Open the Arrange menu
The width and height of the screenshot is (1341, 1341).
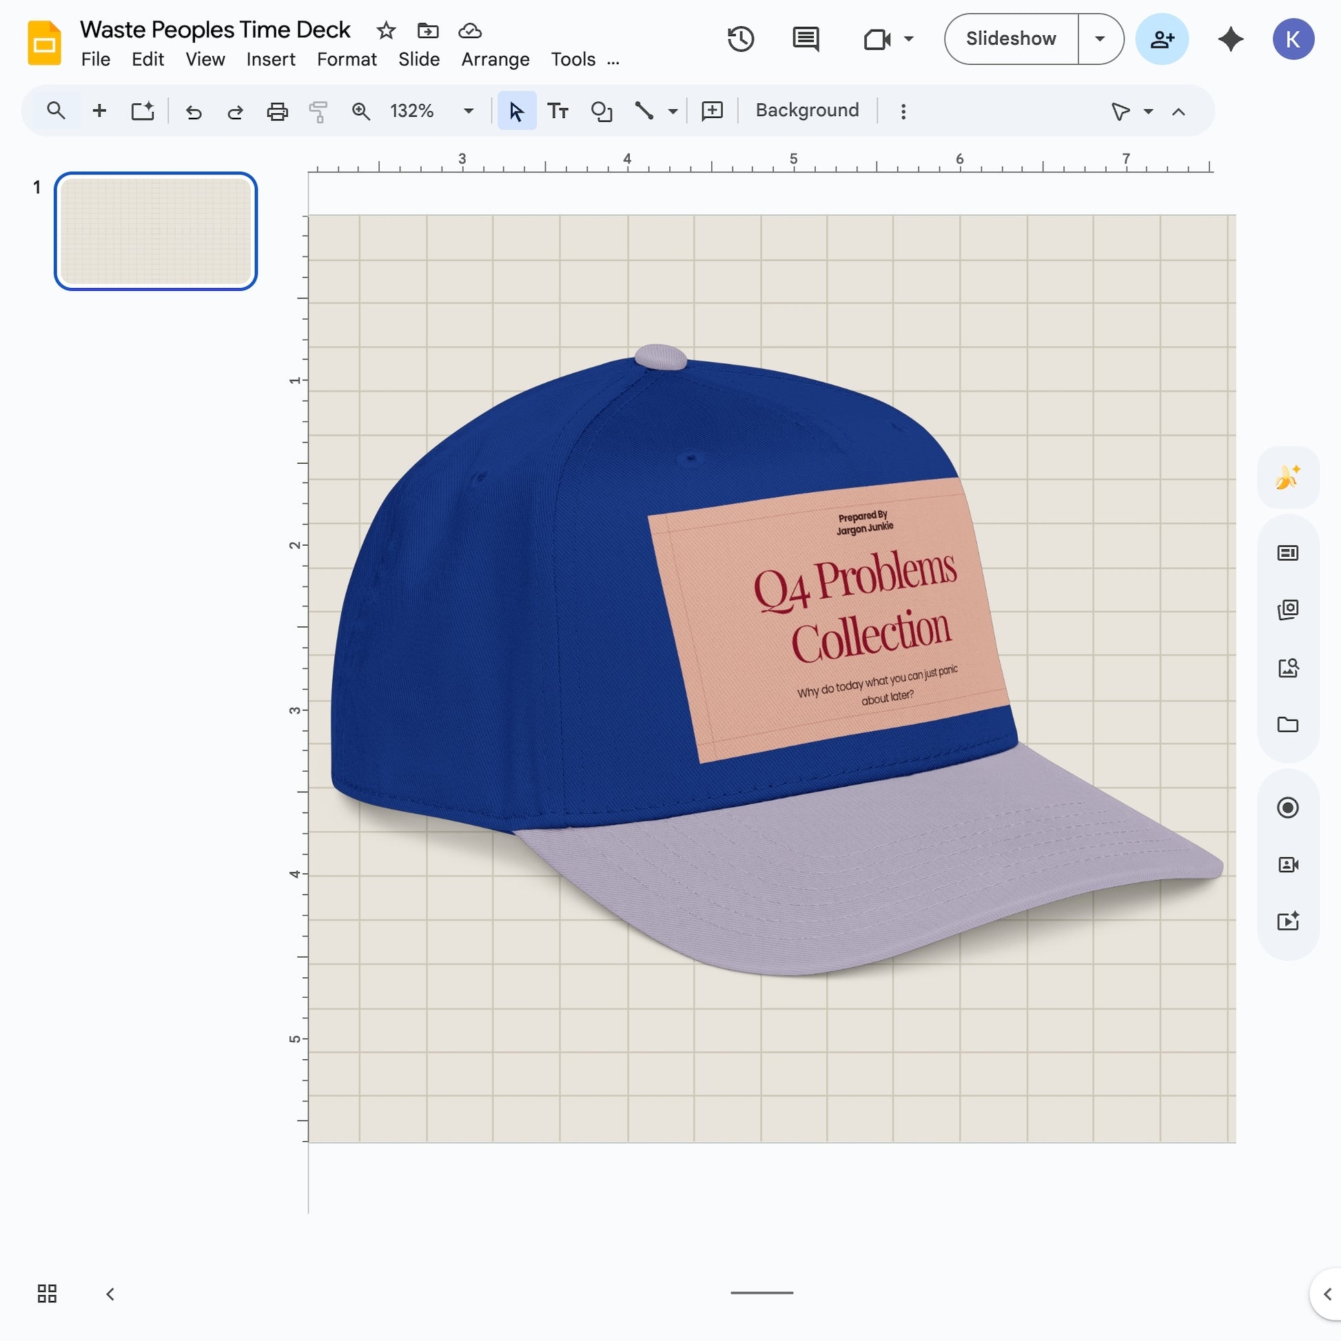(x=495, y=60)
